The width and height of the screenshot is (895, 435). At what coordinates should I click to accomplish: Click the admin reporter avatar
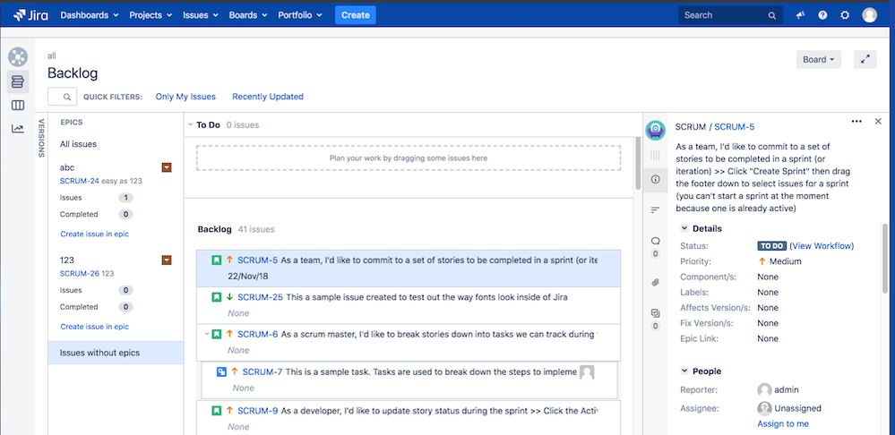[764, 390]
